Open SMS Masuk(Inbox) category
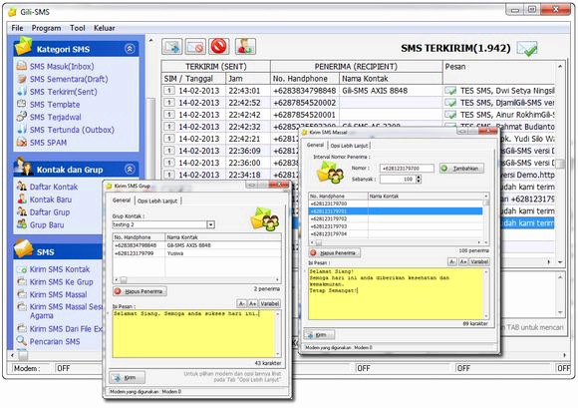The width and height of the screenshot is (578, 408). 62,67
